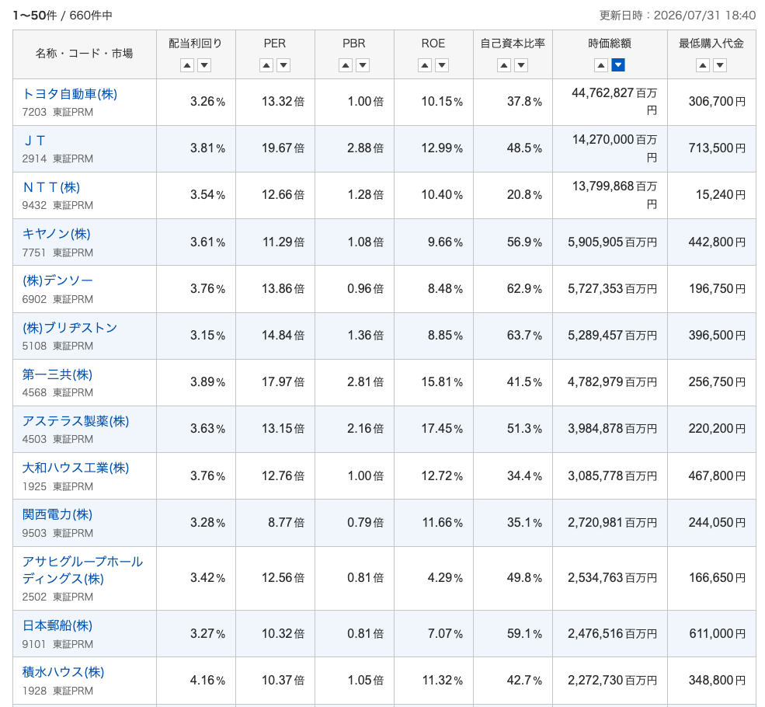Open 日本郵船(株) stock link
Image resolution: width=765 pixels, height=707 pixels.
coord(57,625)
